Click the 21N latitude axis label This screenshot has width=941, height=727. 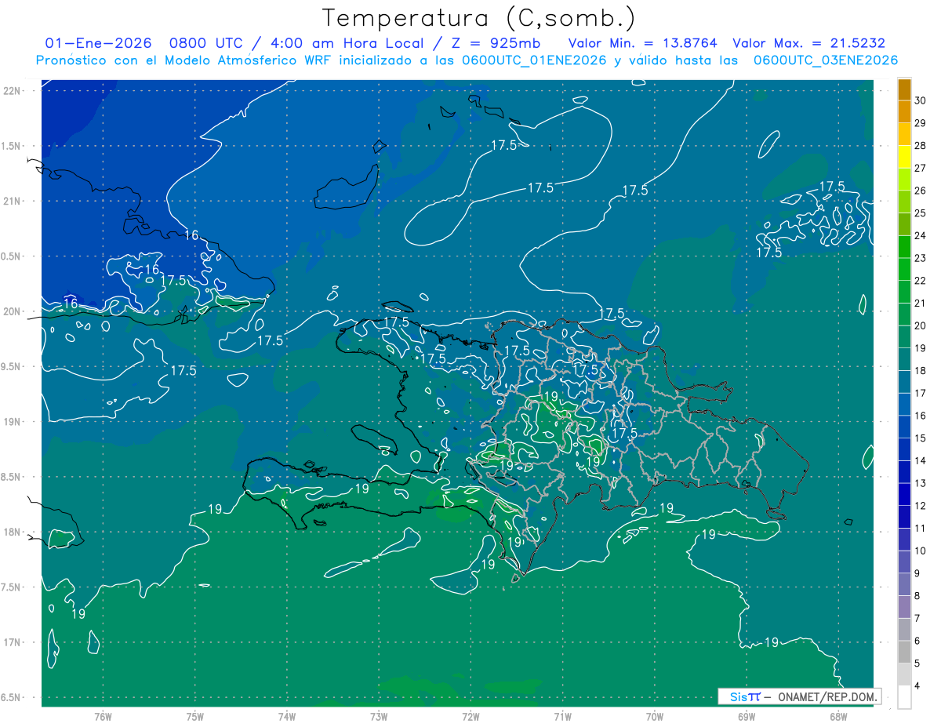tap(12, 201)
